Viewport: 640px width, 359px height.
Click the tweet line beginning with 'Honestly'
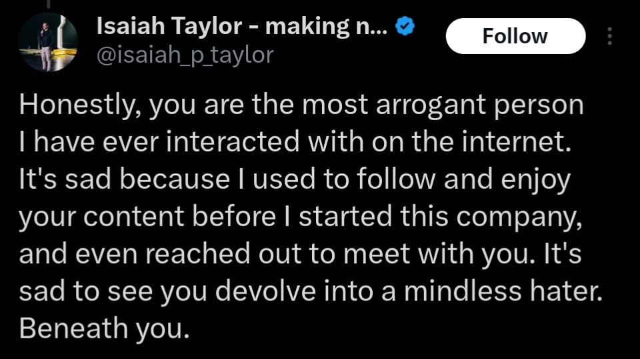[301, 105]
